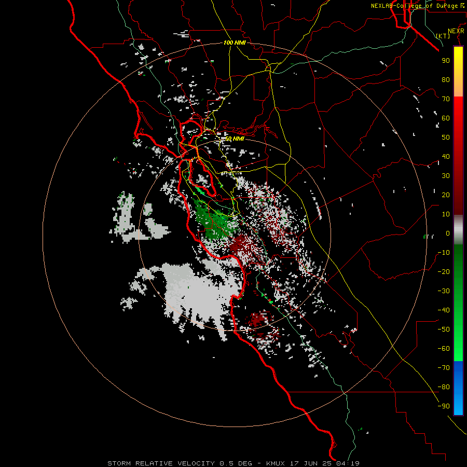Click the -10 value on the velocity scale
The width and height of the screenshot is (467, 467).
tap(444, 253)
